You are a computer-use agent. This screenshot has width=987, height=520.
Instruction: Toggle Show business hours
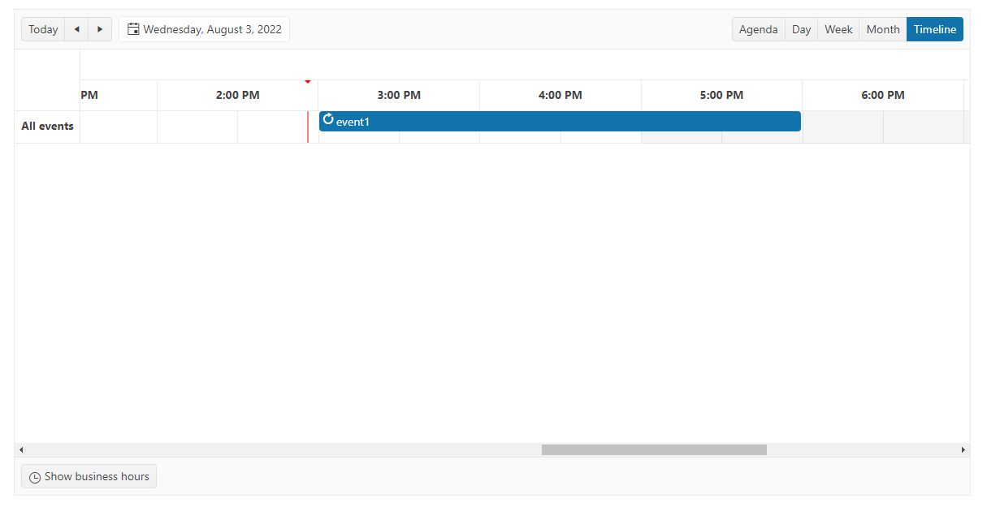click(89, 476)
